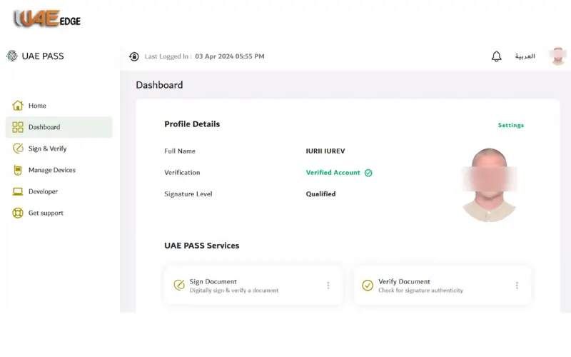Click the UAE Edge logo
571x357 pixels.
pyautogui.click(x=47, y=19)
